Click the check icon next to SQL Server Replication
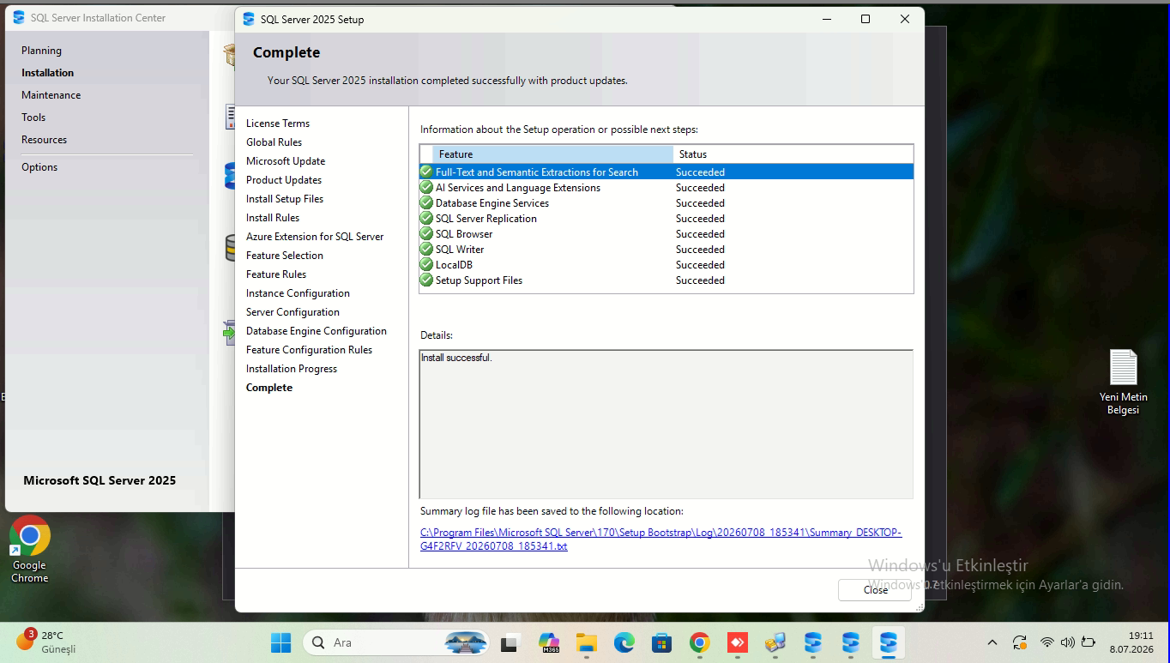Image resolution: width=1170 pixels, height=663 pixels. pyautogui.click(x=426, y=219)
